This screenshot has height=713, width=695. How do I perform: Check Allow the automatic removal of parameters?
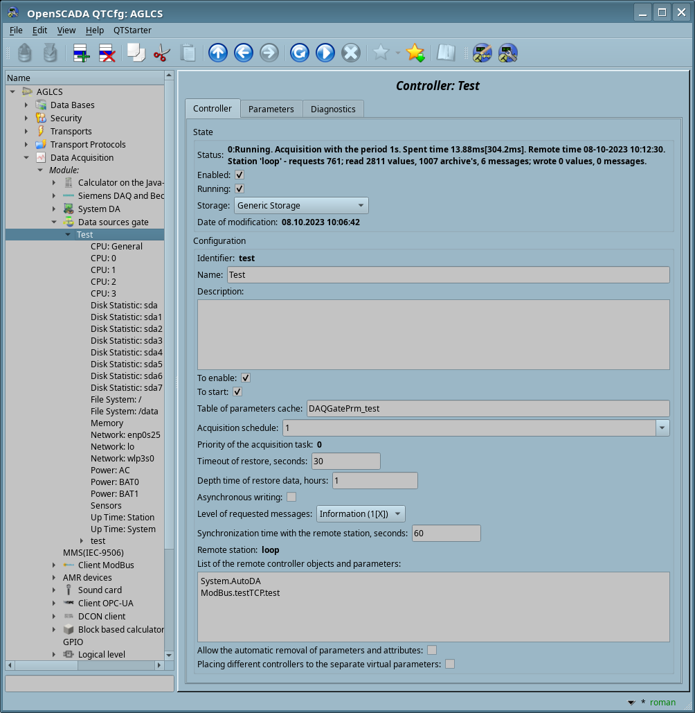coord(432,650)
